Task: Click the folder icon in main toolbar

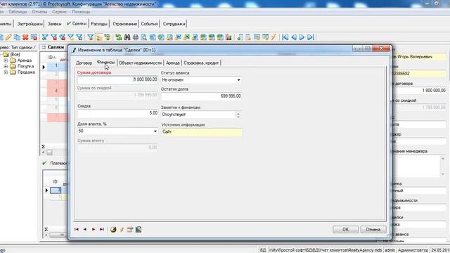Action: (99, 37)
